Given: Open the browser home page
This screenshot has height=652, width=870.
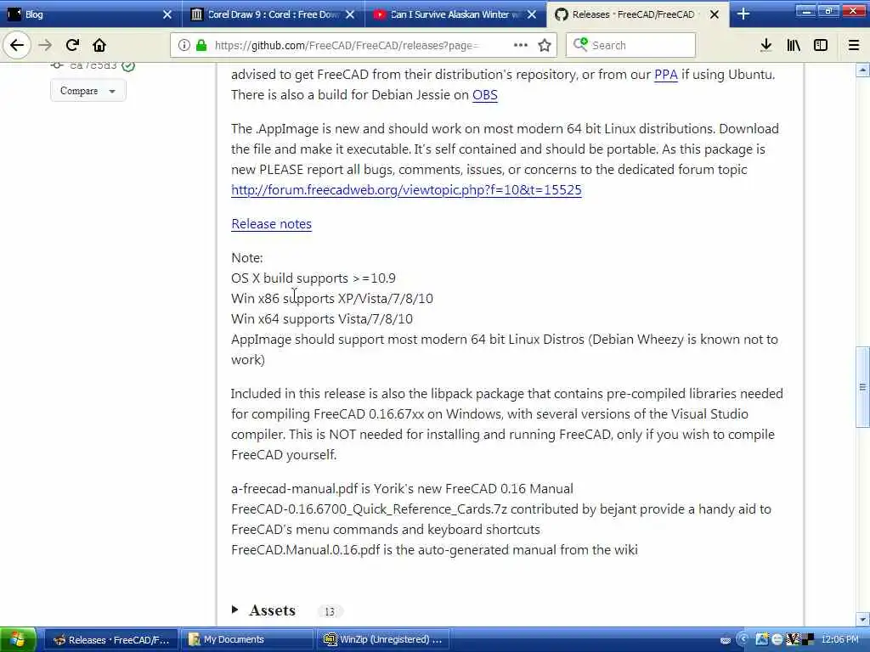Looking at the screenshot, I should [99, 45].
